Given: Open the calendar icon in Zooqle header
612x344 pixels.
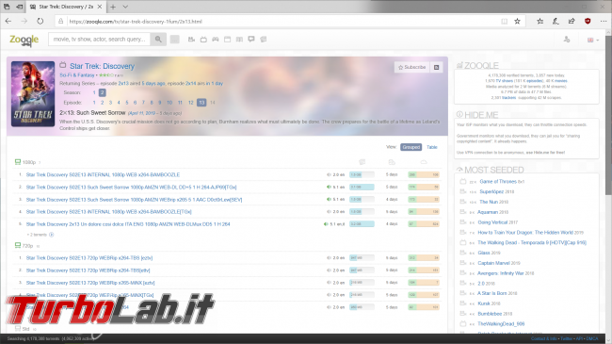Looking at the screenshot, I should [x=227, y=39].
